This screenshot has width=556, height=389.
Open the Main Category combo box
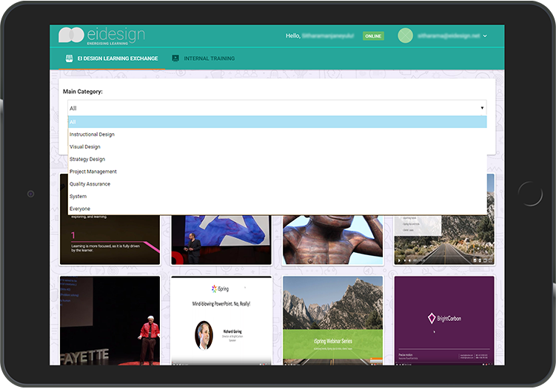click(x=277, y=108)
